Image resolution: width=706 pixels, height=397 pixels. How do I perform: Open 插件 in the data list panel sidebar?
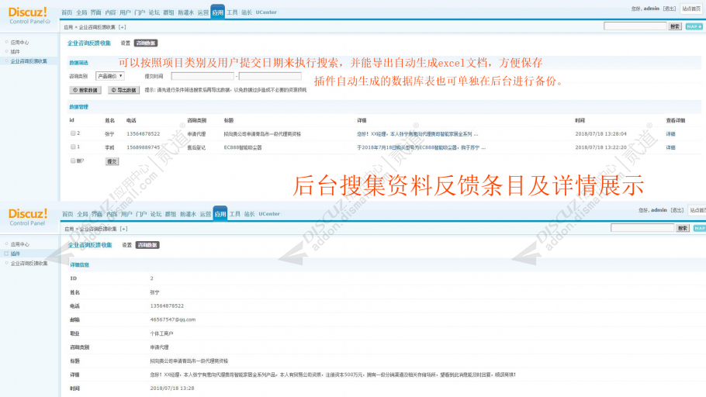click(15, 52)
